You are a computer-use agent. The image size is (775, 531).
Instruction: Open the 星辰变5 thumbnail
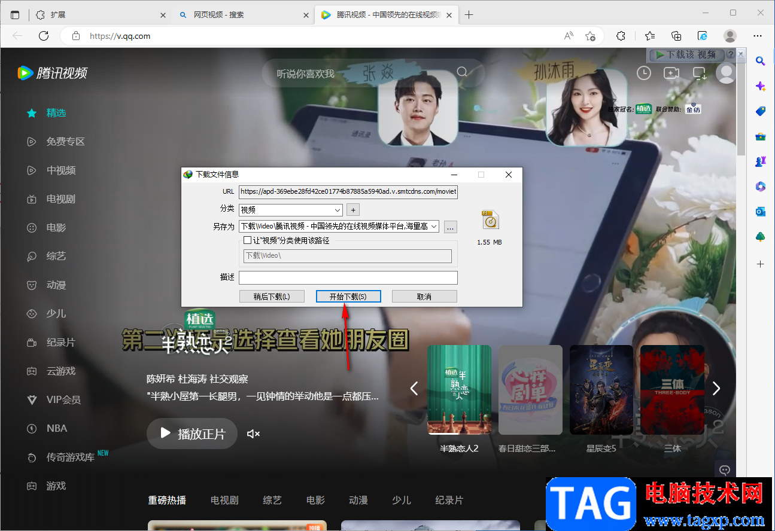click(x=601, y=390)
